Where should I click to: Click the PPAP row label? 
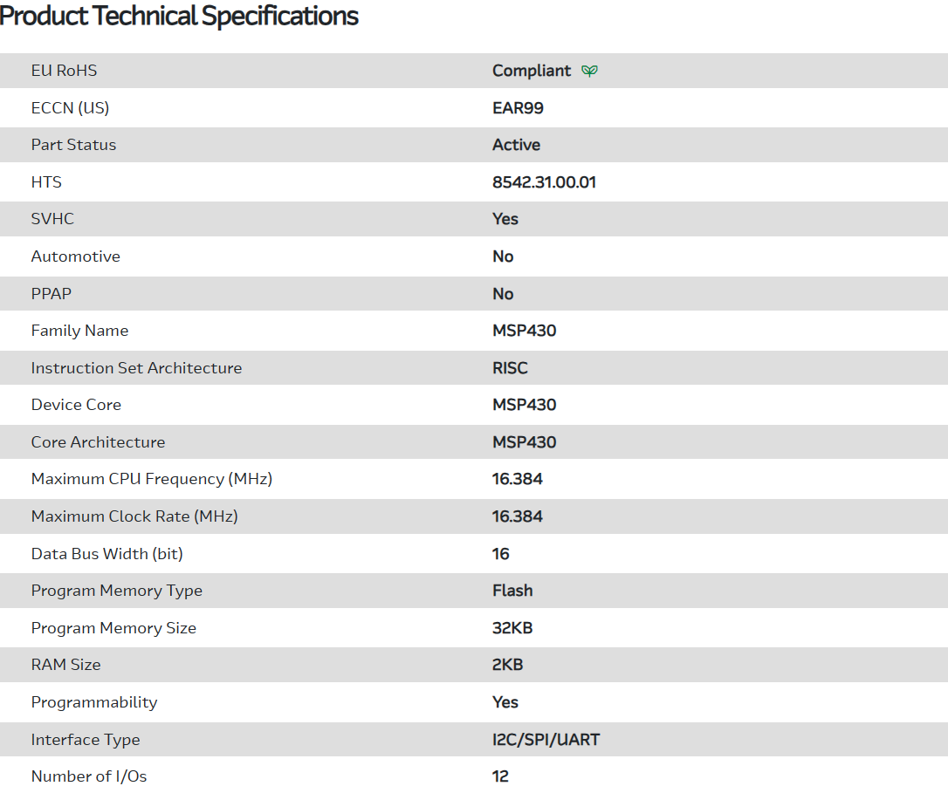pyautogui.click(x=51, y=294)
